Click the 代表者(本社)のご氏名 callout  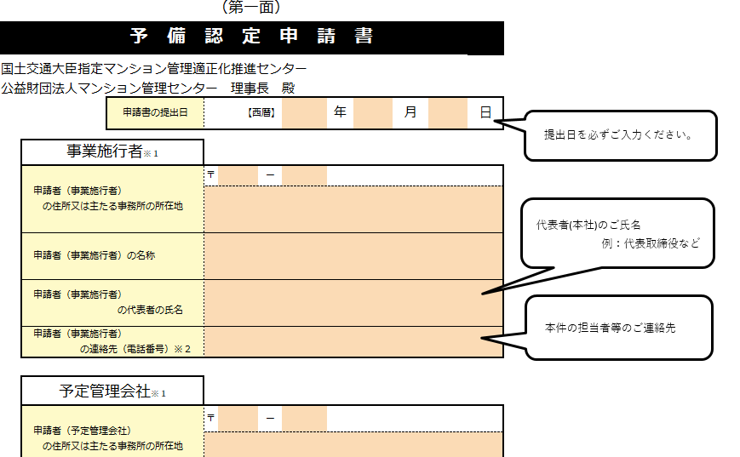[x=617, y=233]
